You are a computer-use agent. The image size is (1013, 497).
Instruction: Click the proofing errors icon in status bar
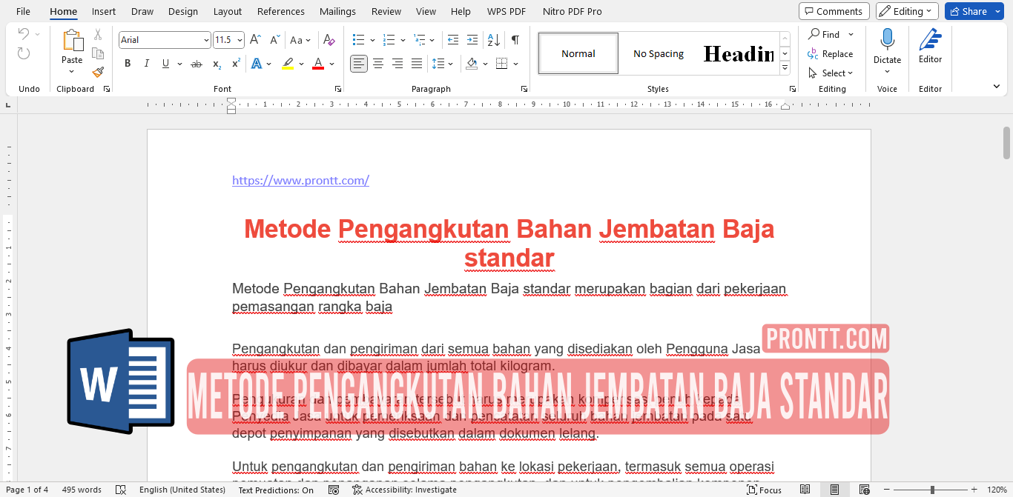[x=121, y=490]
